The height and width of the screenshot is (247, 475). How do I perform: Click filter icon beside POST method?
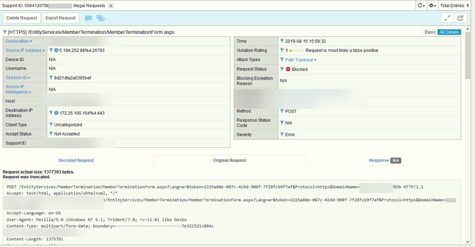pos(282,111)
